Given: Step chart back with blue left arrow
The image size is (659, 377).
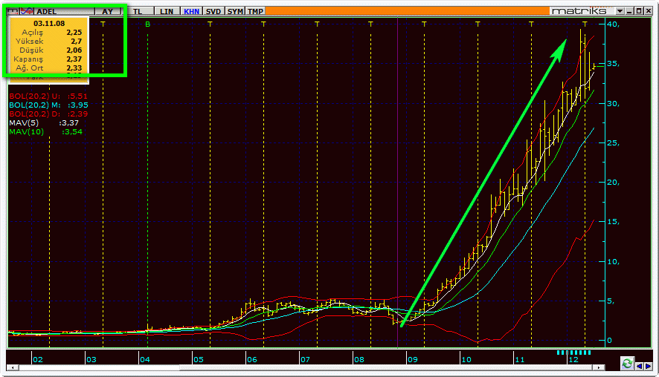Looking at the screenshot, I should pyautogui.click(x=639, y=366).
